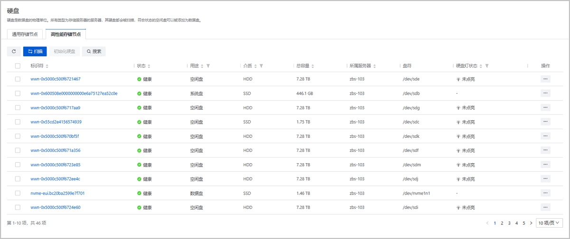This screenshot has width=570, height=239.
Task: Check the row wwn-0x5000c500f670bf5f
Action: coord(18,136)
